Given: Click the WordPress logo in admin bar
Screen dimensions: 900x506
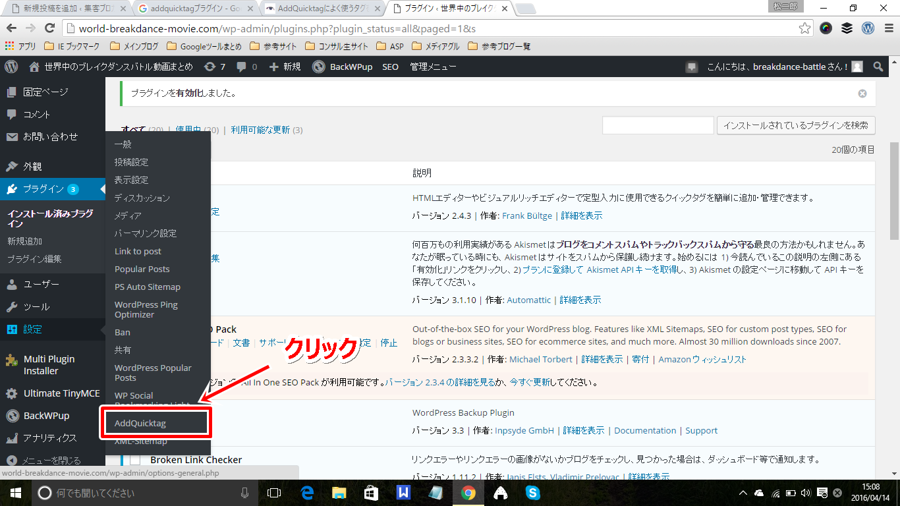Looking at the screenshot, I should (11, 67).
